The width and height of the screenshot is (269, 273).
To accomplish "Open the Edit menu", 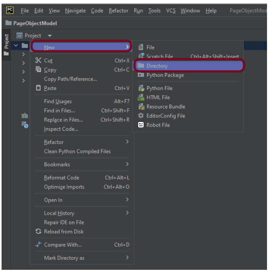I will [39, 11].
